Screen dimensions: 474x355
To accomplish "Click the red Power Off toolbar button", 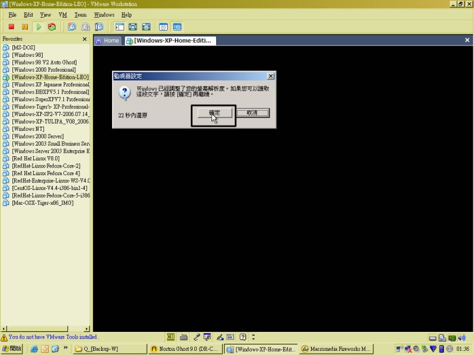I will pyautogui.click(x=11, y=27).
